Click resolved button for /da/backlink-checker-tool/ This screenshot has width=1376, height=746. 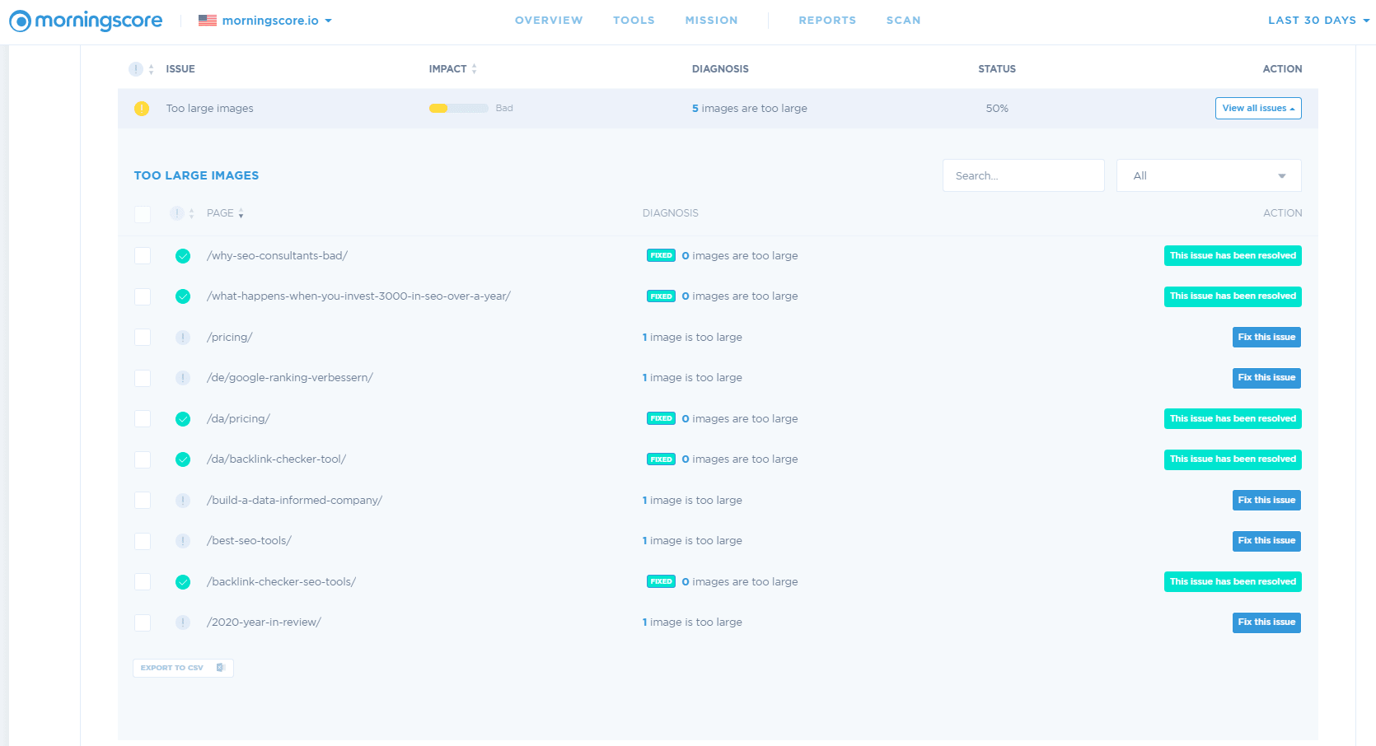[1233, 459]
